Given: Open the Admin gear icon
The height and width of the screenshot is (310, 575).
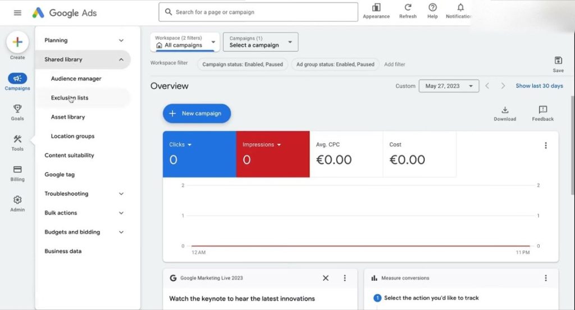Looking at the screenshot, I should 17,200.
